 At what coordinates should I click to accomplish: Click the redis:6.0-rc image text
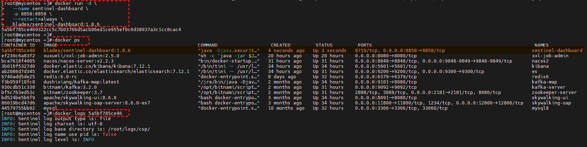(60, 77)
